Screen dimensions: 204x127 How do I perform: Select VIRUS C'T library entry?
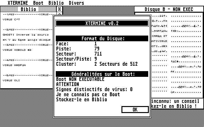[11, 20]
